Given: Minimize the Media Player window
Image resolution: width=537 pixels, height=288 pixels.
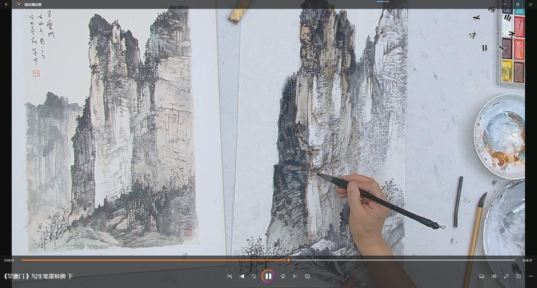Looking at the screenshot, I should point(505,4).
